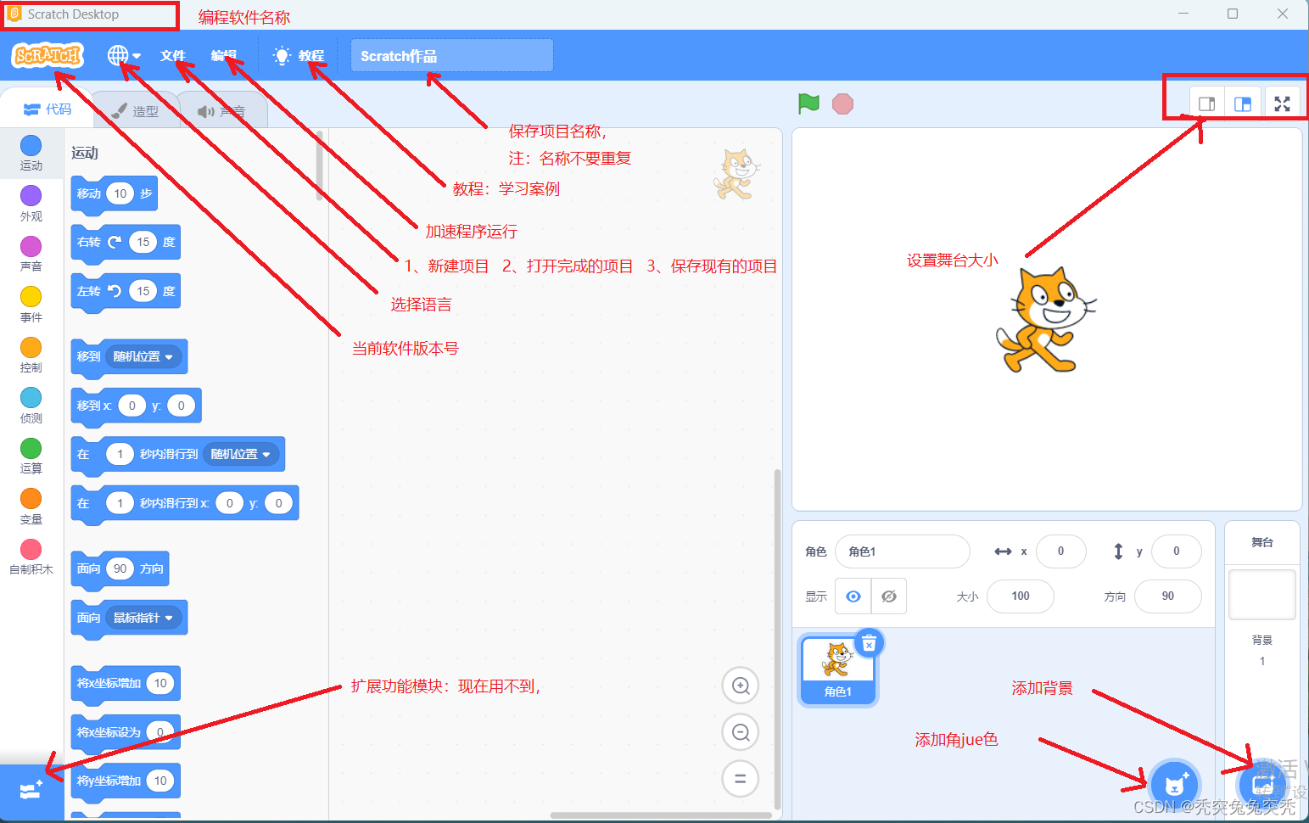Open the globe language selector
This screenshot has height=823, width=1309.
click(x=124, y=56)
